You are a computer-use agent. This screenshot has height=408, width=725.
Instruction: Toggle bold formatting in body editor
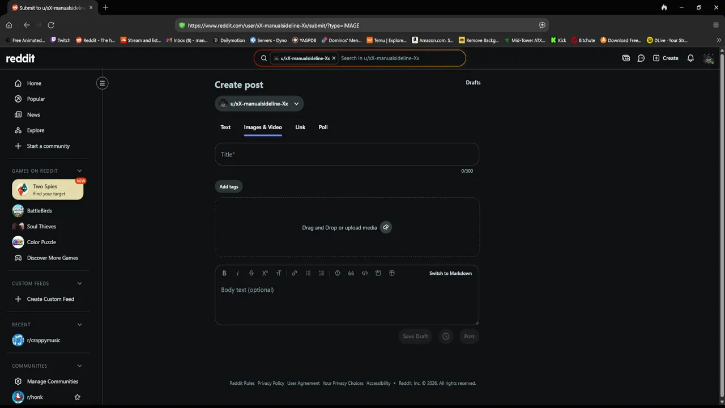[x=224, y=273]
